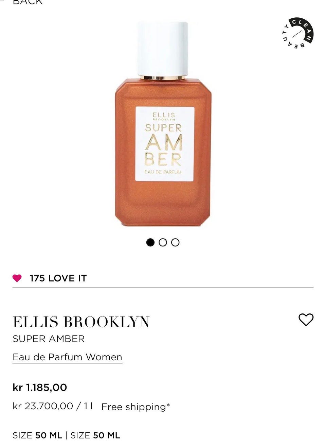Click the ELLIS BROOKLYN brand heading
The image size is (326, 448).
[x=81, y=322]
